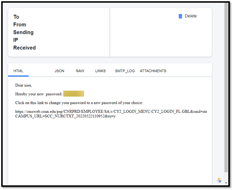Show the ATTACHMENTS tab
This screenshot has height=190, width=233.
point(153,71)
